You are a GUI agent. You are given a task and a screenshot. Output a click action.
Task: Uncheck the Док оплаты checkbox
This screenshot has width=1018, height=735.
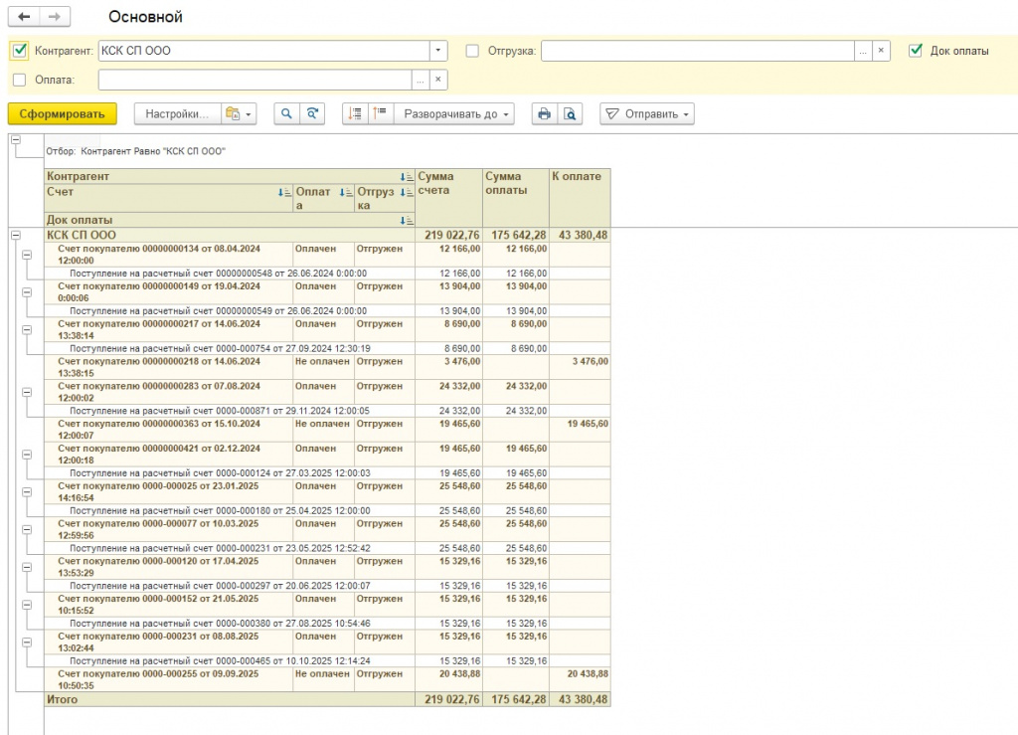(x=916, y=51)
